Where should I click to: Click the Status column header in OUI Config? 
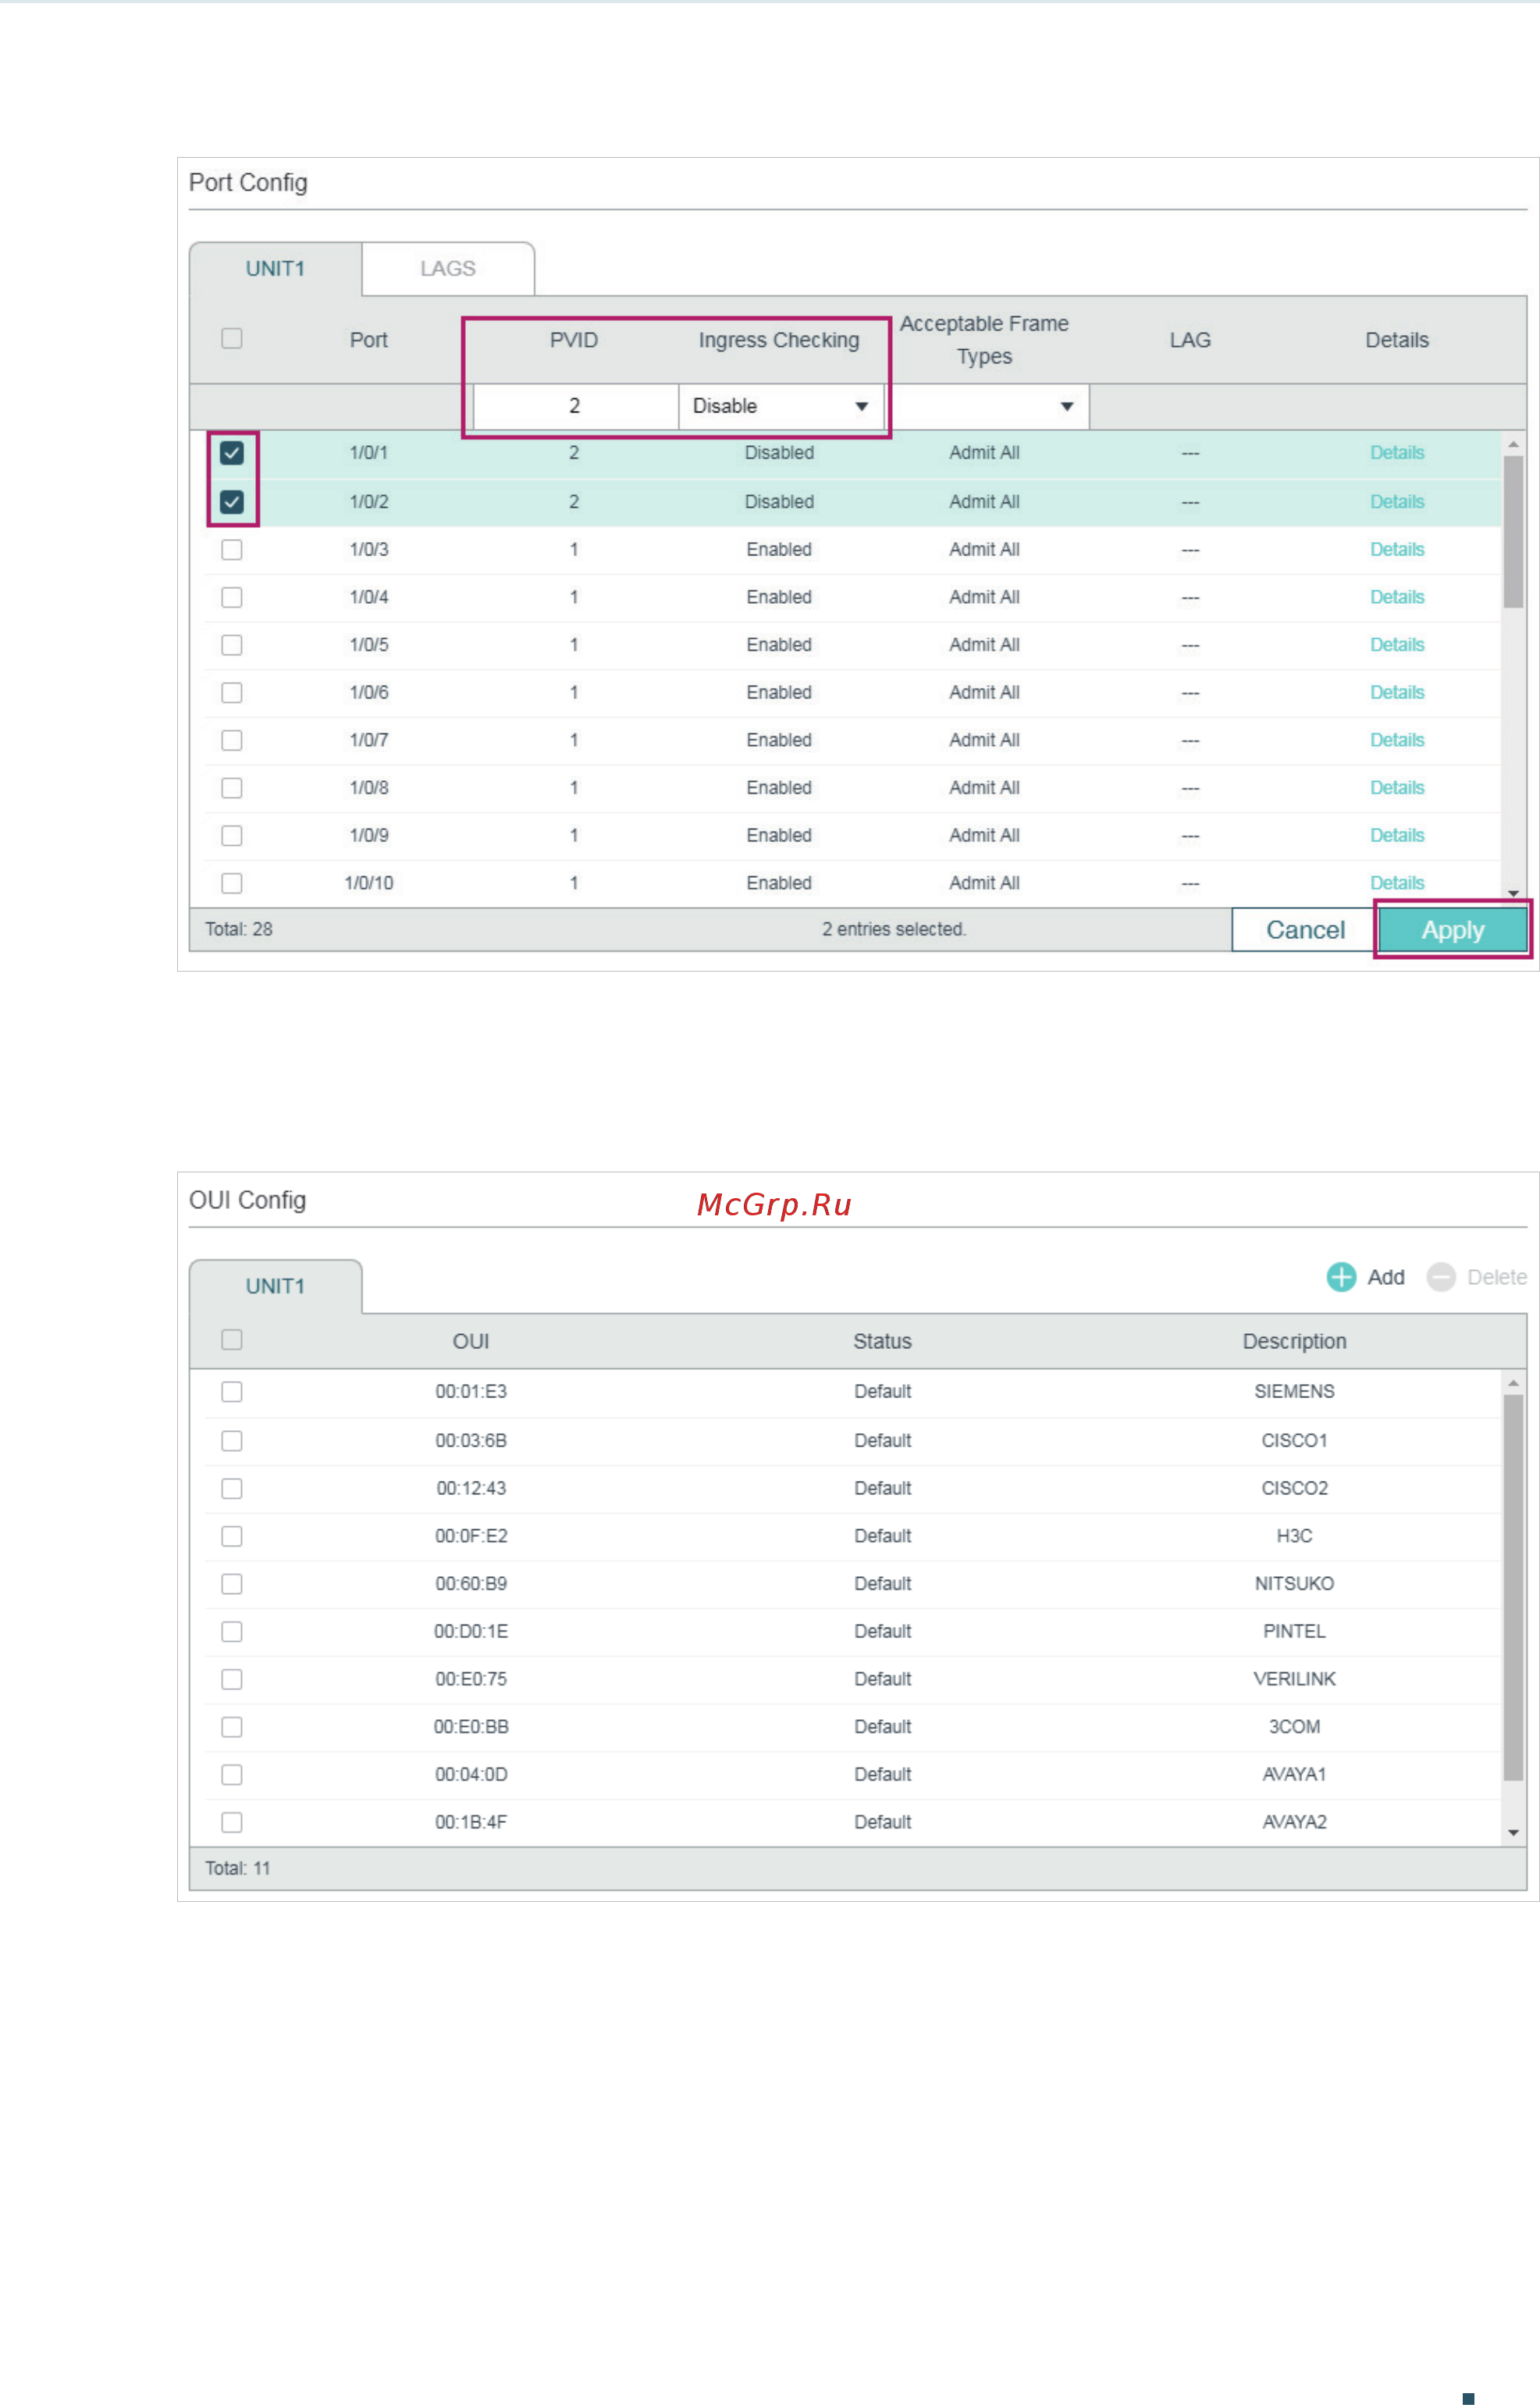coord(882,1342)
